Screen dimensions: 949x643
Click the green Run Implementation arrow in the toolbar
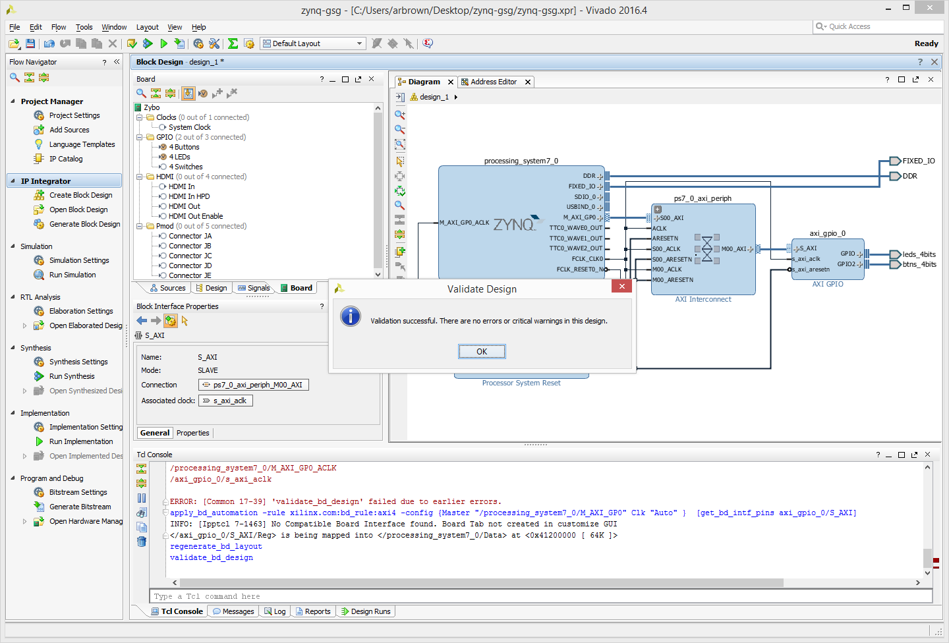pyautogui.click(x=163, y=43)
